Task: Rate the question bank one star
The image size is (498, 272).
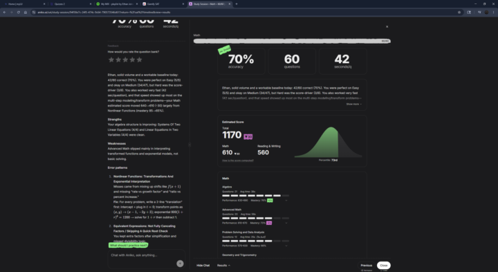Action: point(111,60)
